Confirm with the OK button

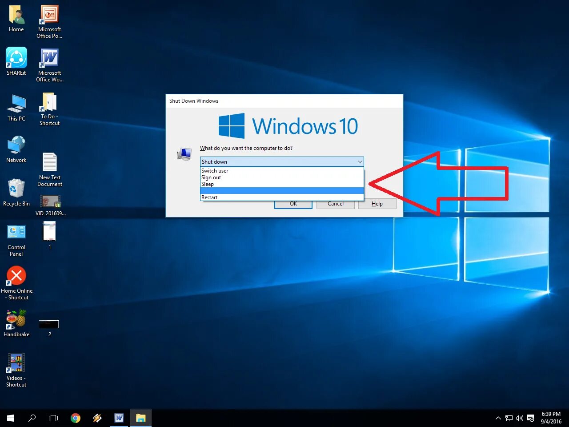pyautogui.click(x=293, y=204)
